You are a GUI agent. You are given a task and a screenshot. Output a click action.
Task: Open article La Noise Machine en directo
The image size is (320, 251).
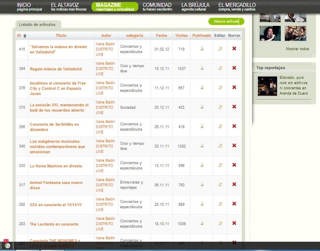[56, 166]
